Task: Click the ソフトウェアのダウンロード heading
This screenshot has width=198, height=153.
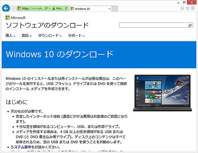Action: tap(47, 25)
